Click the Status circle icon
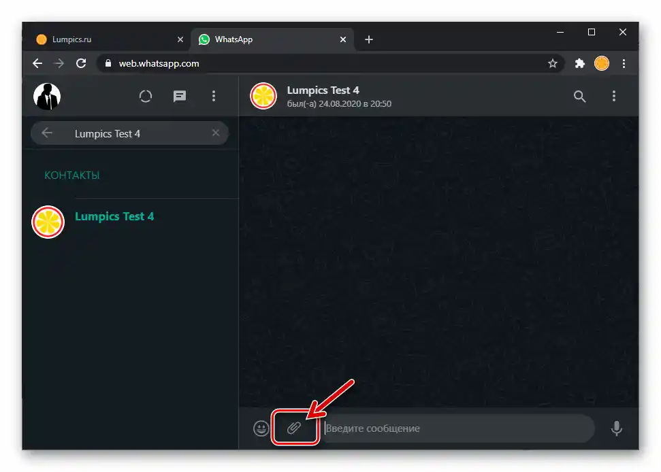The height and width of the screenshot is (472, 661). tap(146, 96)
